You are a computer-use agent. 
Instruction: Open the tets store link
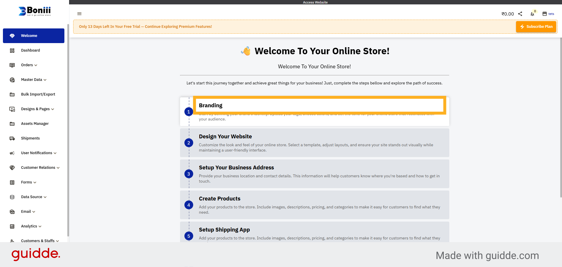point(551,14)
